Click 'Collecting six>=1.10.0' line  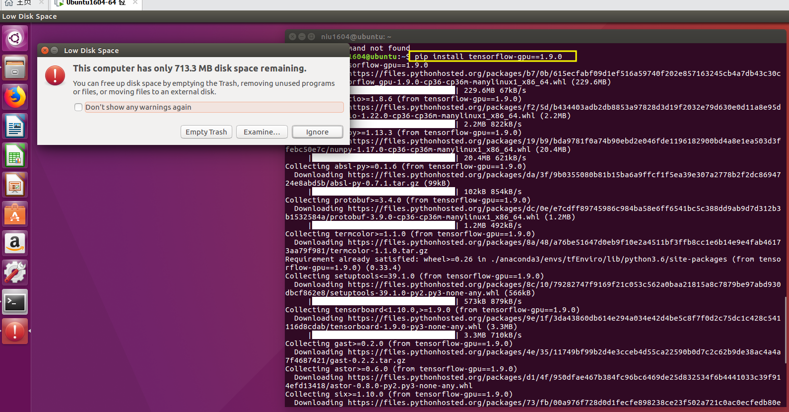tap(399, 394)
